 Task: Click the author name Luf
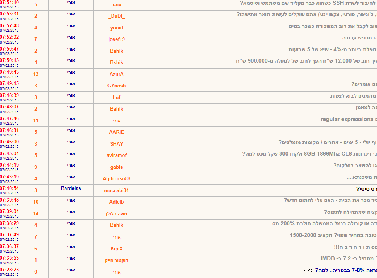click(x=116, y=97)
